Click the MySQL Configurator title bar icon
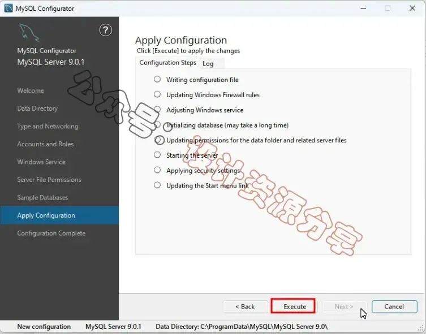The width and height of the screenshot is (426, 334). click(8, 8)
